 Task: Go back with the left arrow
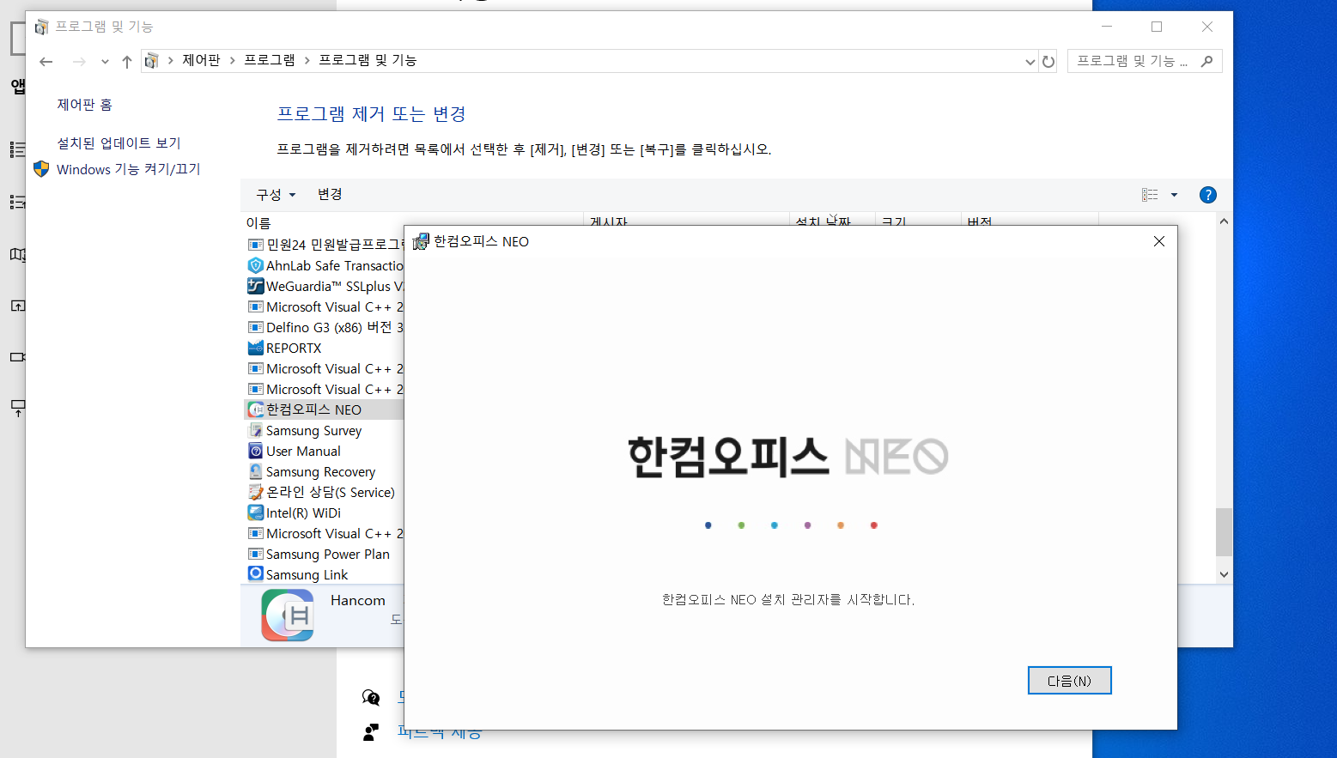(46, 61)
